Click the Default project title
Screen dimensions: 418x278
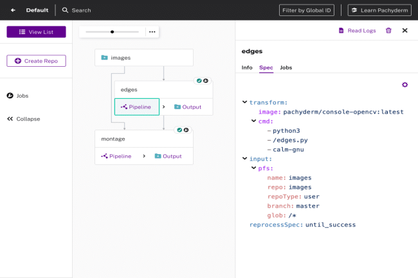(37, 10)
